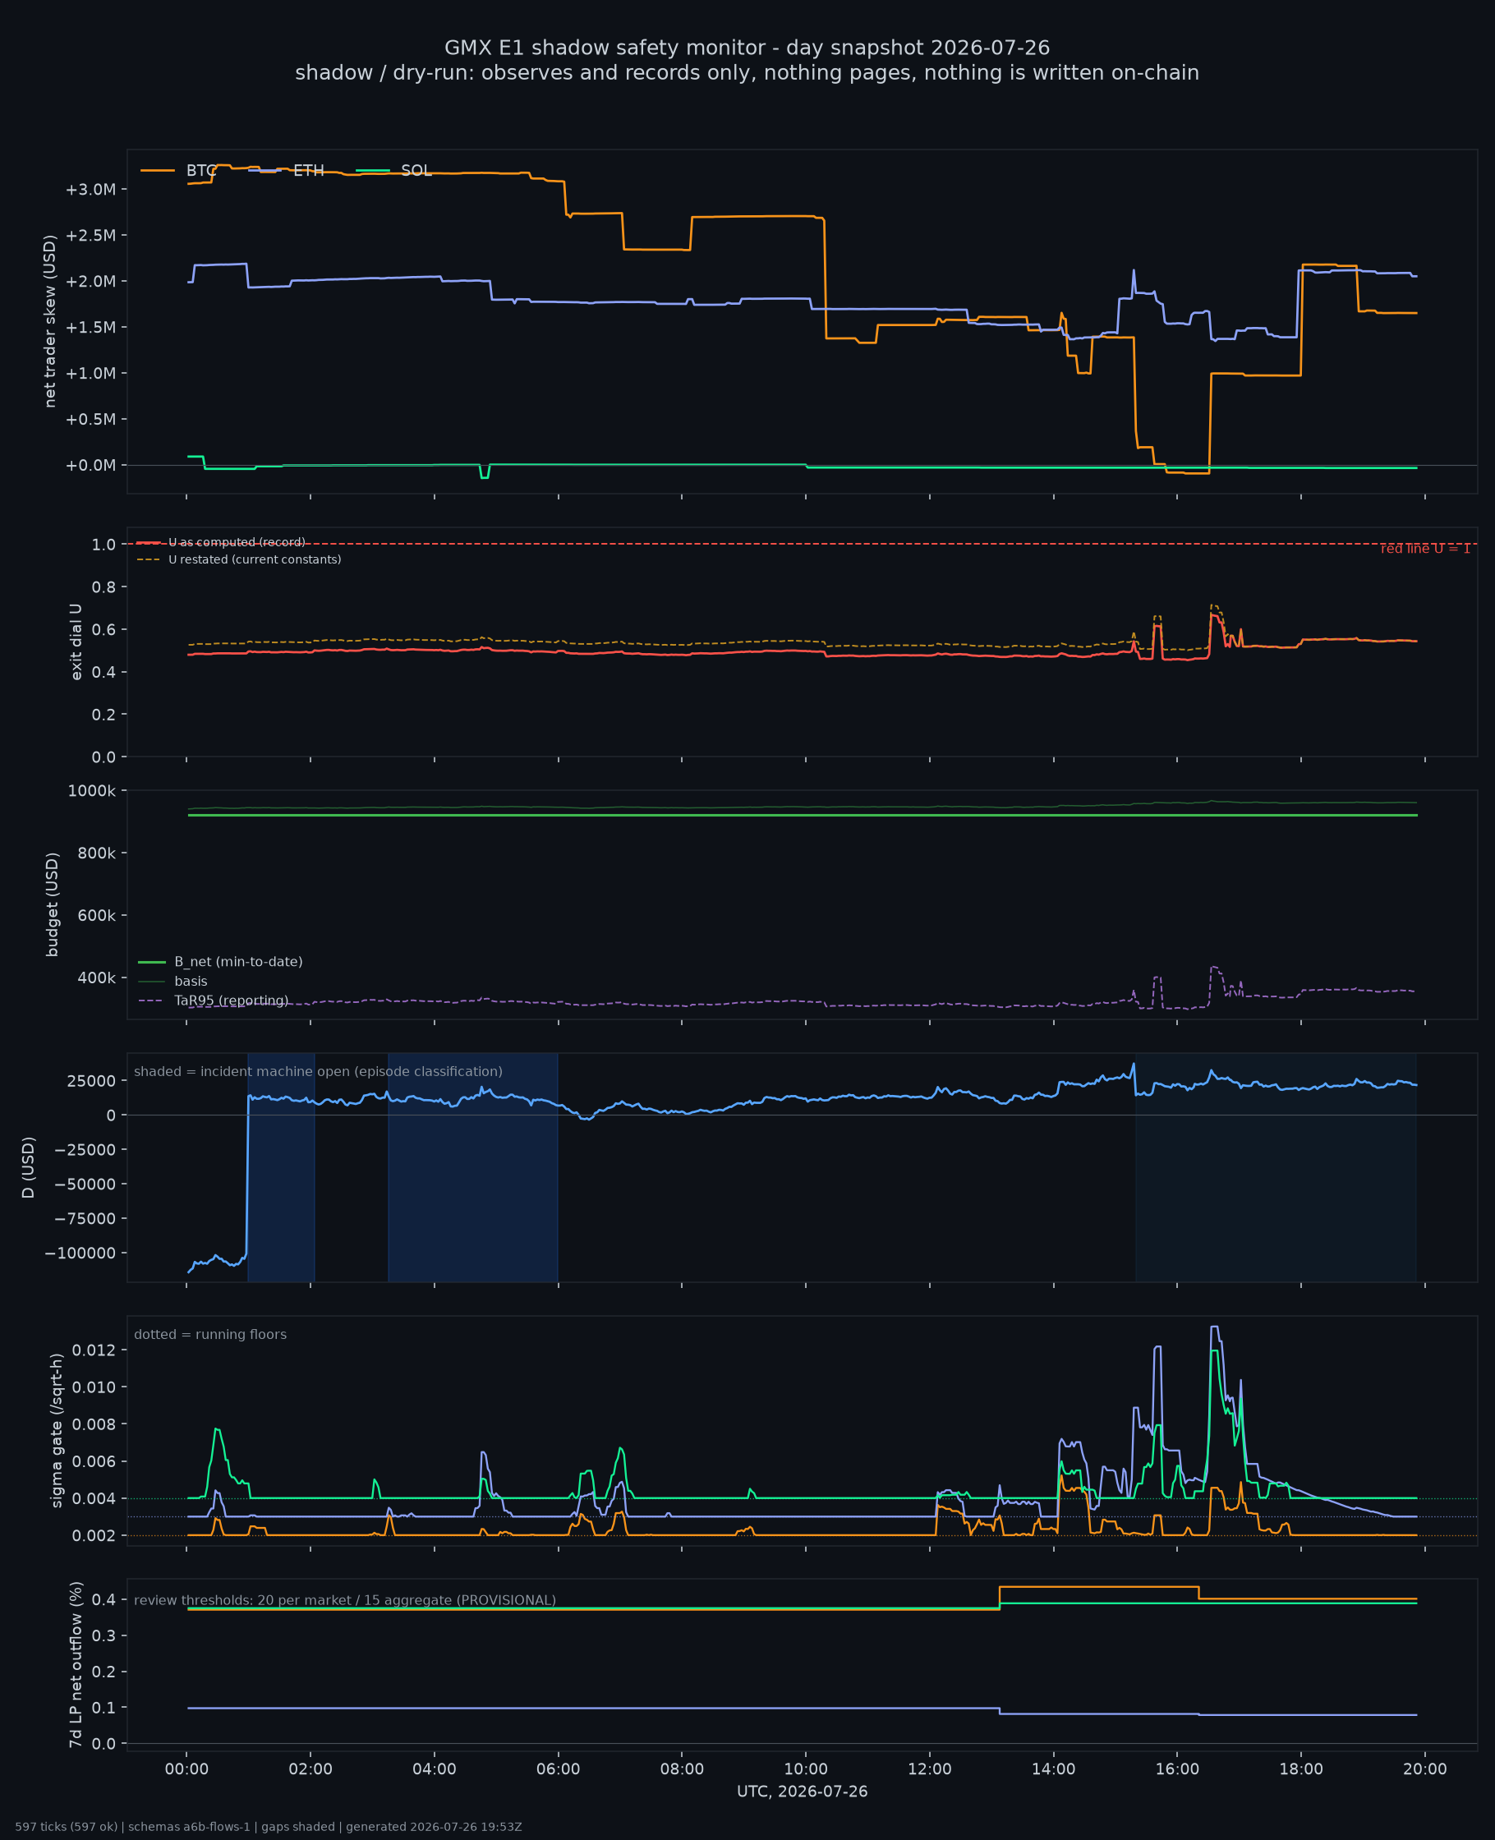Viewport: 1495px width, 1840px height.
Task: Click the 'UTC, 2026-07-26' x-axis label
Action: point(802,1791)
